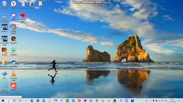Viewport: 183px width, 103px height.
Task: Open the Mail app from the taskbar
Action: 44,101
